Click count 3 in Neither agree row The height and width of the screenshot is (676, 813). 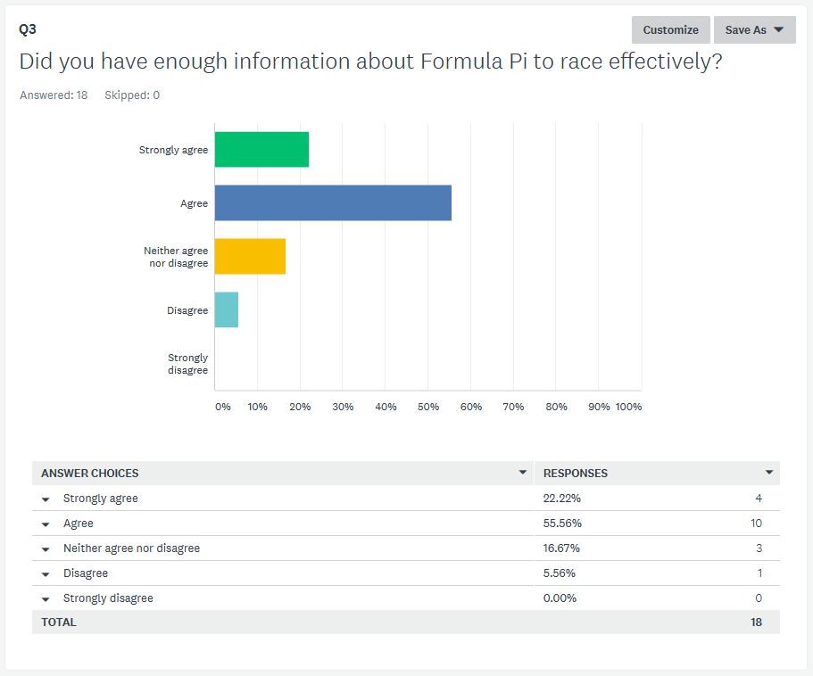pos(759,548)
